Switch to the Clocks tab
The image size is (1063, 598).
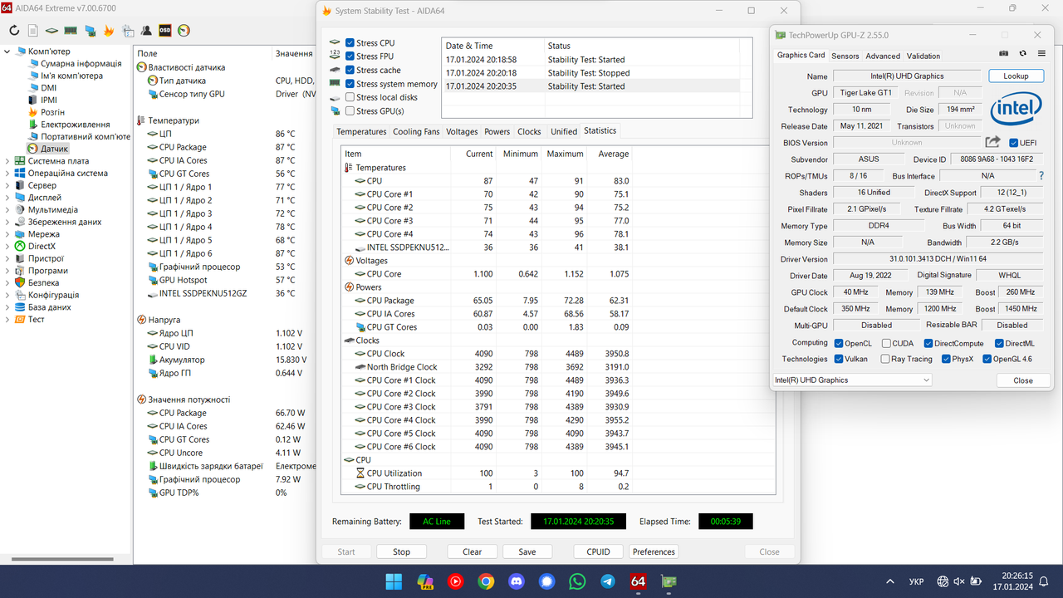pyautogui.click(x=529, y=131)
